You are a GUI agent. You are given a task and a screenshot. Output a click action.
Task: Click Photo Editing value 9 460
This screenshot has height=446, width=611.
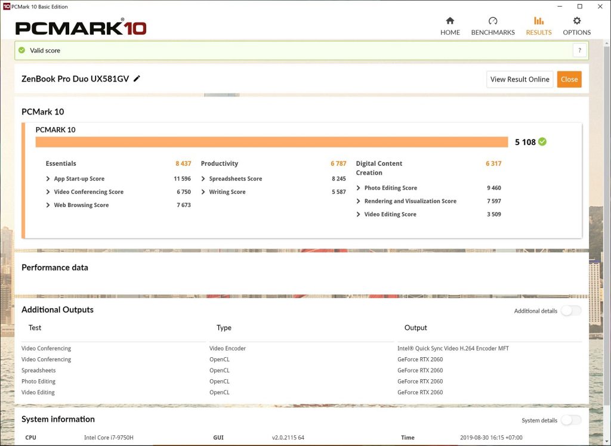[493, 188]
